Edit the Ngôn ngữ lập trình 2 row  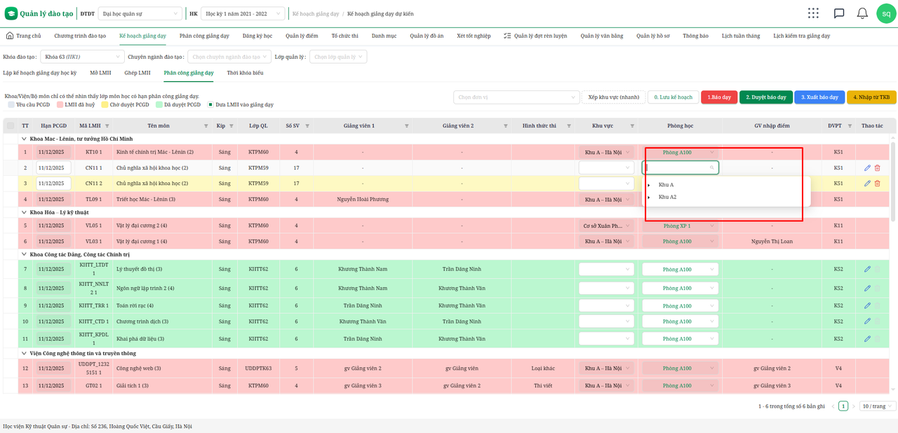[867, 288]
